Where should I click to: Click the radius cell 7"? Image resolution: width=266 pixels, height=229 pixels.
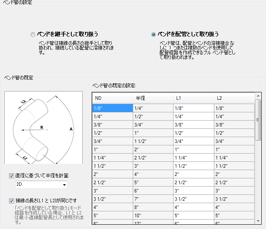153,199
